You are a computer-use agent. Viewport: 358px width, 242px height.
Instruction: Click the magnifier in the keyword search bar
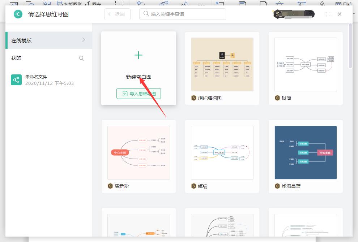click(x=145, y=14)
